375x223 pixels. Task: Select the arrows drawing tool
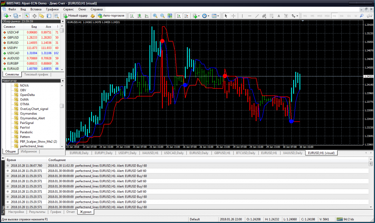click(293, 16)
